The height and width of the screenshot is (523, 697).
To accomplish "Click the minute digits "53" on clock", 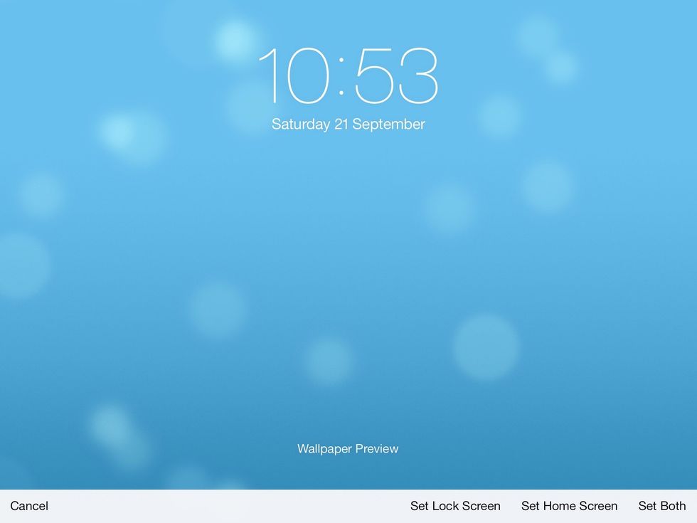I will [397, 77].
